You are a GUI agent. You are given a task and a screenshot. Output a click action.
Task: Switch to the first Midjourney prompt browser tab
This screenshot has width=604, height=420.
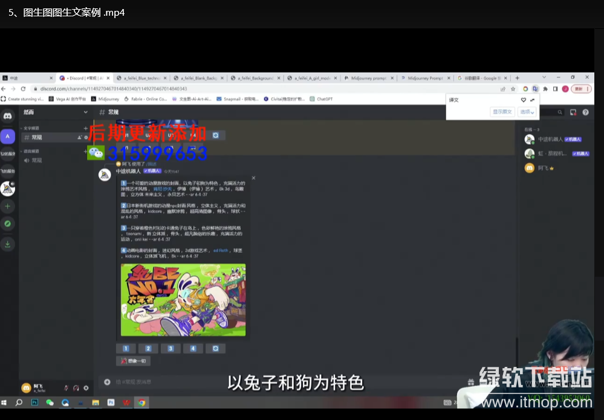click(369, 78)
